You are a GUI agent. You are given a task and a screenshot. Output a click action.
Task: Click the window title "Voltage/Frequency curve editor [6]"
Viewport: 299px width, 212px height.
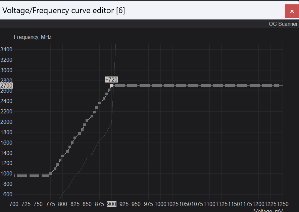[63, 10]
